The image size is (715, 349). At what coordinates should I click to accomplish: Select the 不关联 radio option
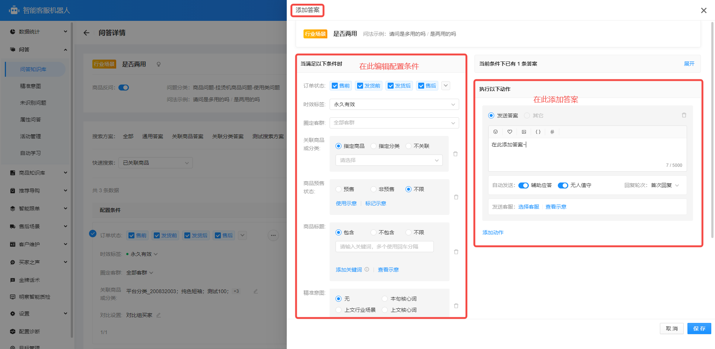click(409, 146)
